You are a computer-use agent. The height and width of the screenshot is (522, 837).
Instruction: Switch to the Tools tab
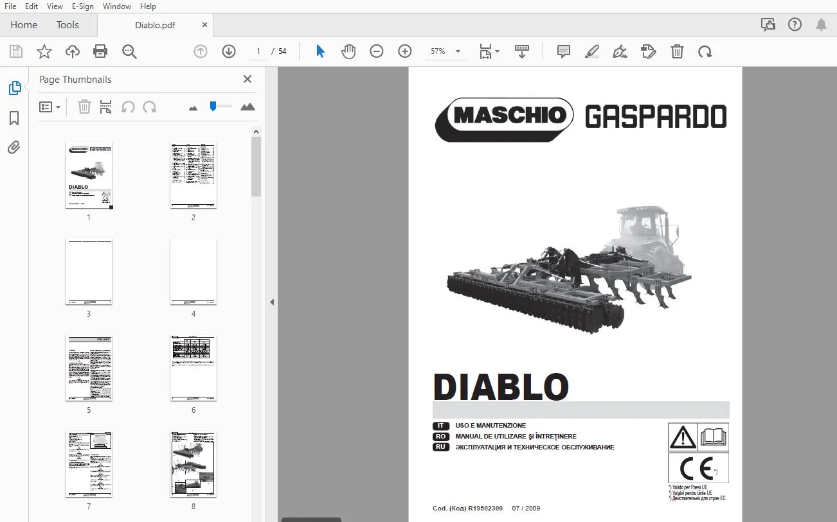tap(67, 25)
